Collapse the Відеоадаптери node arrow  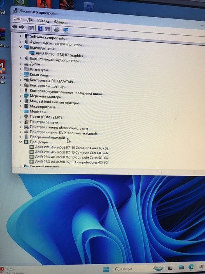coord(20,47)
